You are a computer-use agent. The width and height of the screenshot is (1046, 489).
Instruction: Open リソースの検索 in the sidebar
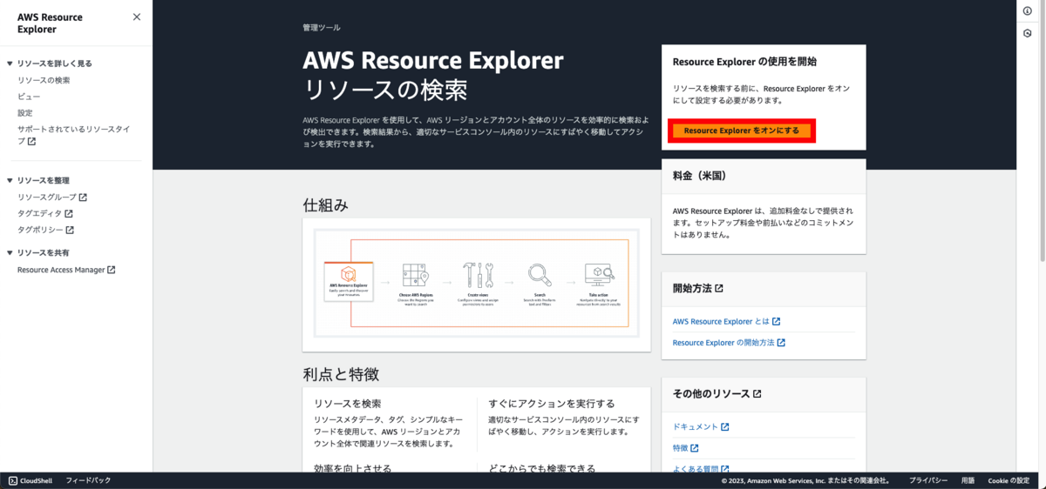coord(44,80)
